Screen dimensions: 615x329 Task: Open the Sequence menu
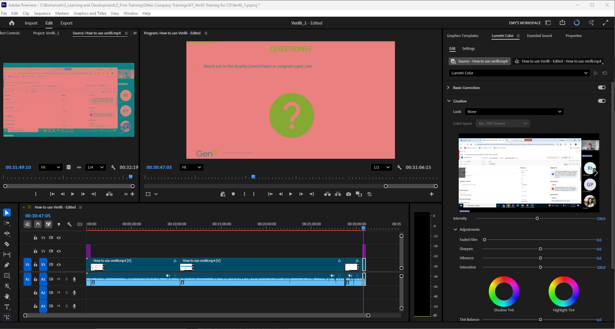(42, 13)
